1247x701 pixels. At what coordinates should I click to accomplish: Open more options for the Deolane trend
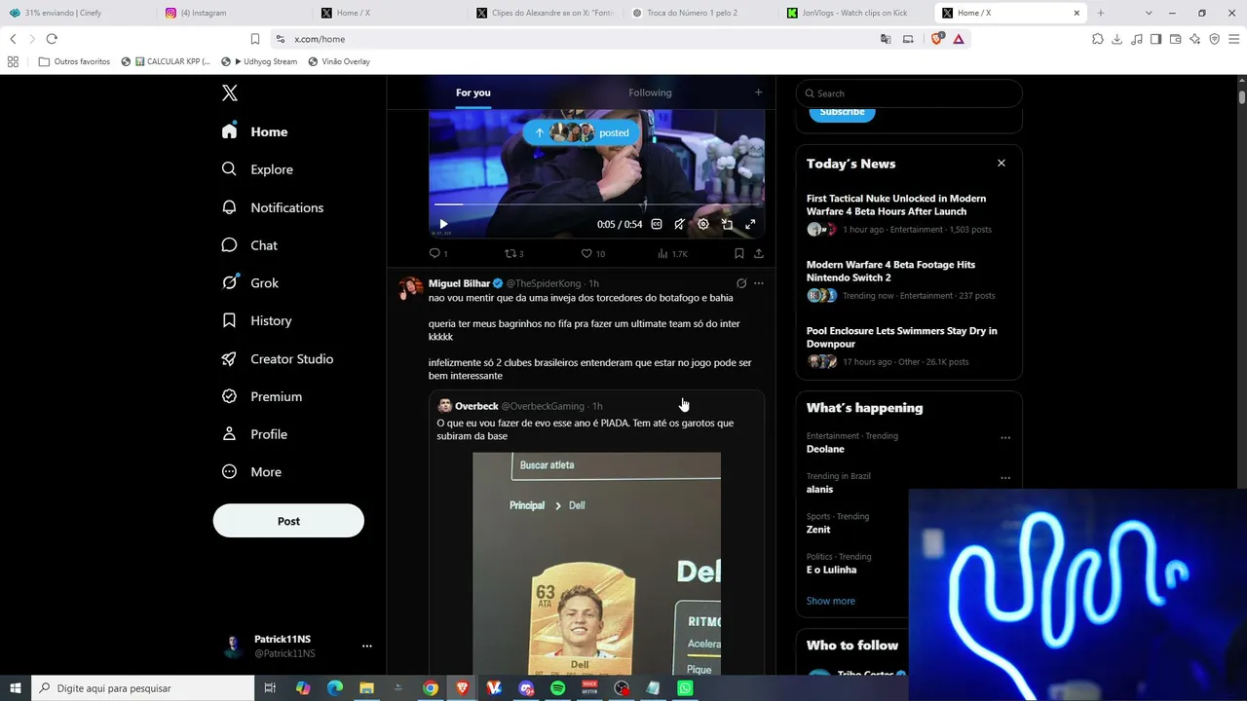point(1005,438)
